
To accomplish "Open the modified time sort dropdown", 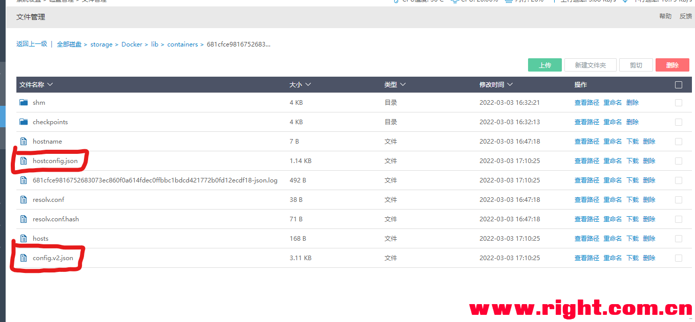I will coord(510,85).
